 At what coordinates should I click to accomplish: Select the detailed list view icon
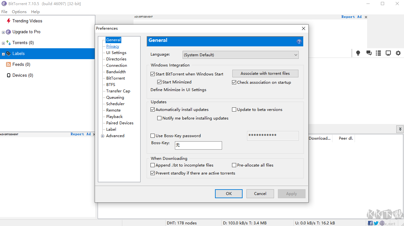[x=378, y=53]
